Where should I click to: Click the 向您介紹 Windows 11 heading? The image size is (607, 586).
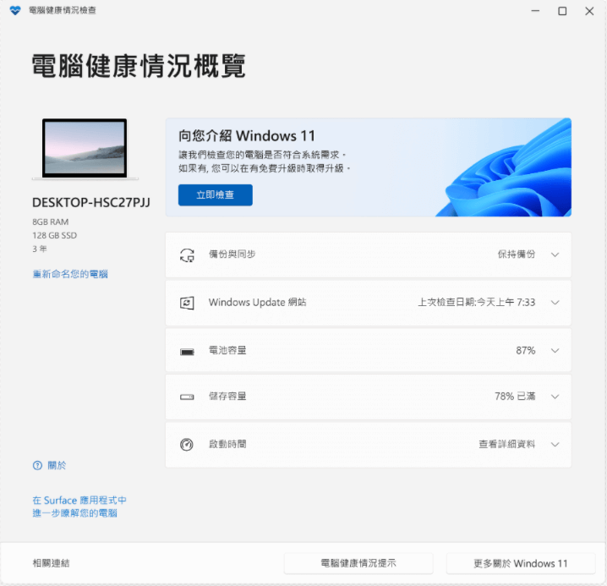point(247,136)
